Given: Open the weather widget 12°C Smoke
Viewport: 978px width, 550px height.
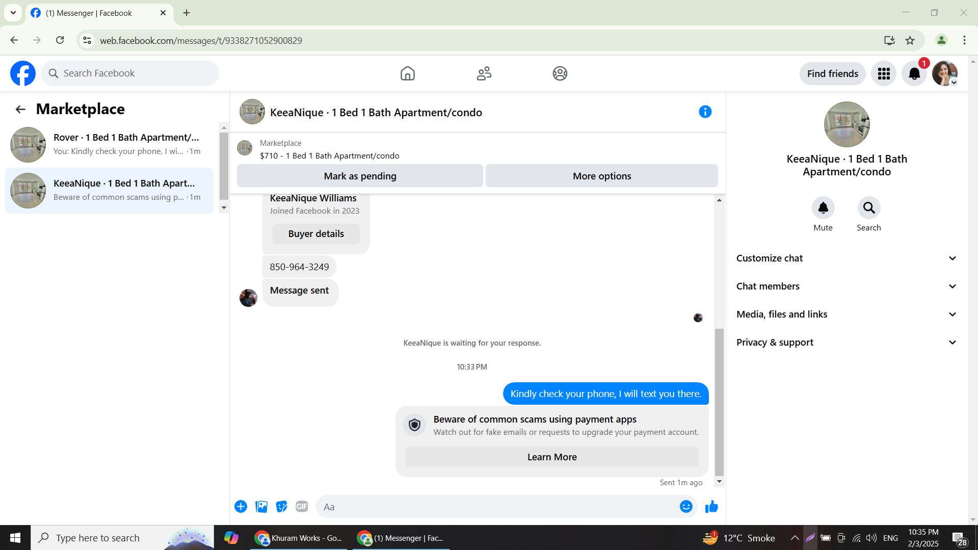Looking at the screenshot, I should pos(739,538).
